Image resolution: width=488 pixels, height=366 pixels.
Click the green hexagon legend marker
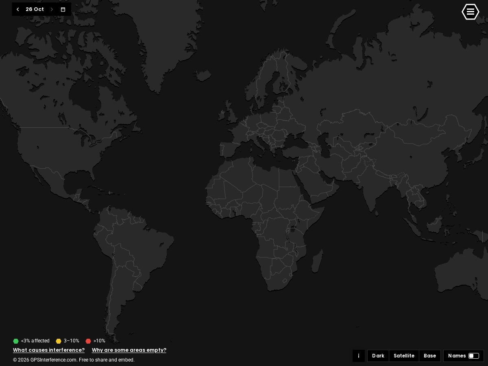[16, 341]
